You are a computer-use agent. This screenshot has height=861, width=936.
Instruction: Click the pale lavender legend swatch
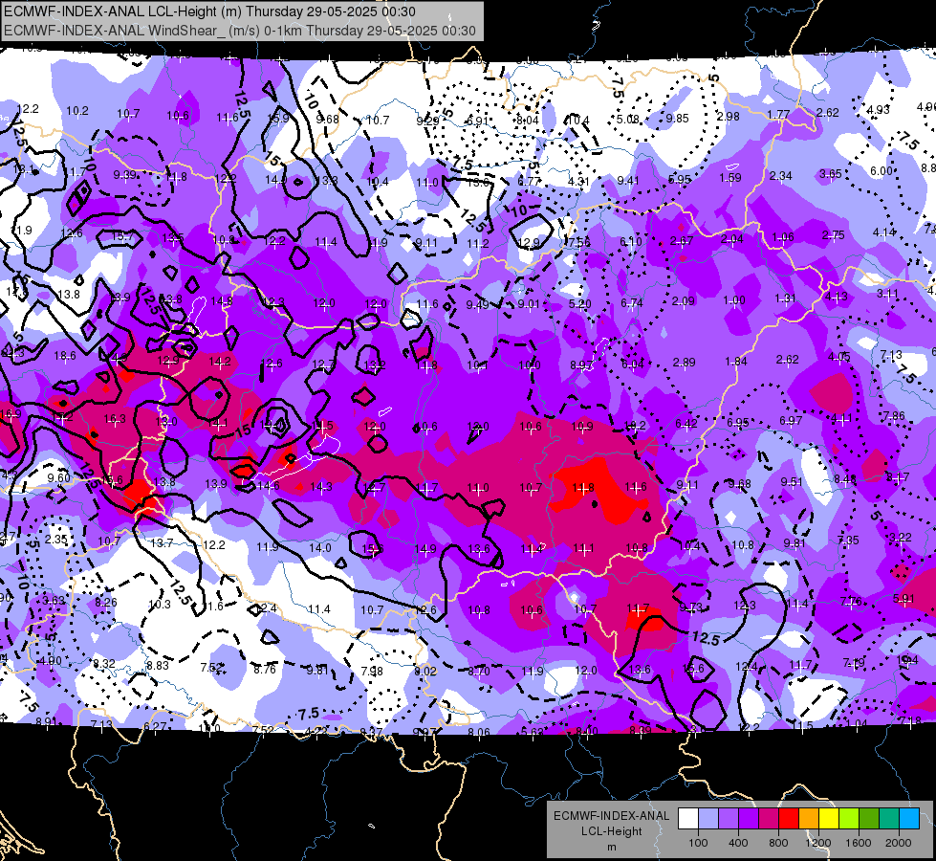point(707,819)
